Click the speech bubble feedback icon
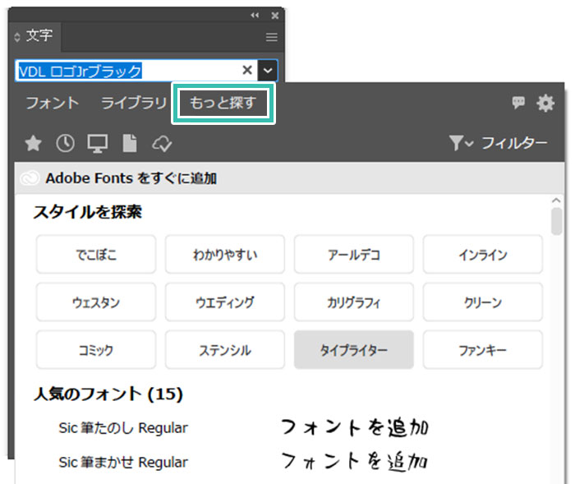Screen dimensions: 575x484 tap(518, 103)
